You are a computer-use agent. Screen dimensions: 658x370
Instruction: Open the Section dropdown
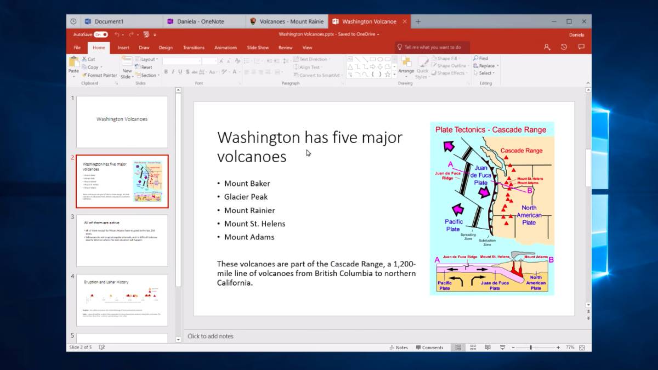click(147, 76)
